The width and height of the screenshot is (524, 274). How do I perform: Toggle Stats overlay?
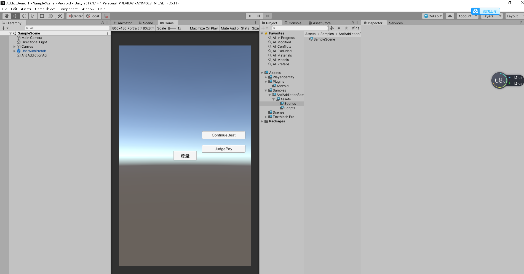245,28
